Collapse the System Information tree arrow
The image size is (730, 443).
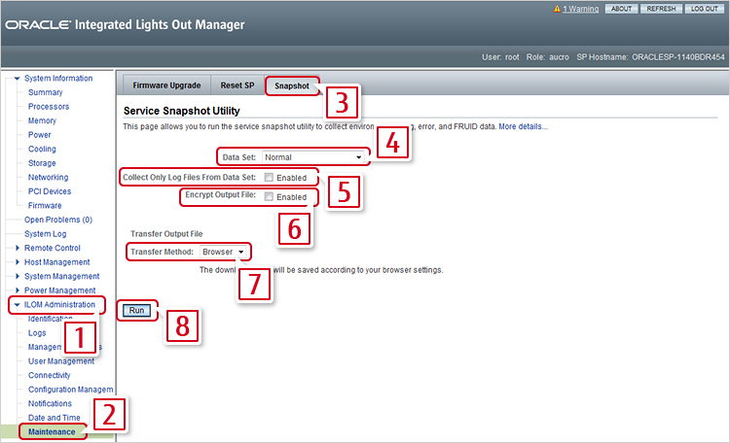pyautogui.click(x=17, y=78)
